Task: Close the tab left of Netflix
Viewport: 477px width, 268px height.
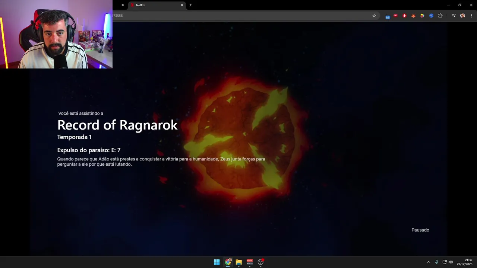Action: [123, 5]
